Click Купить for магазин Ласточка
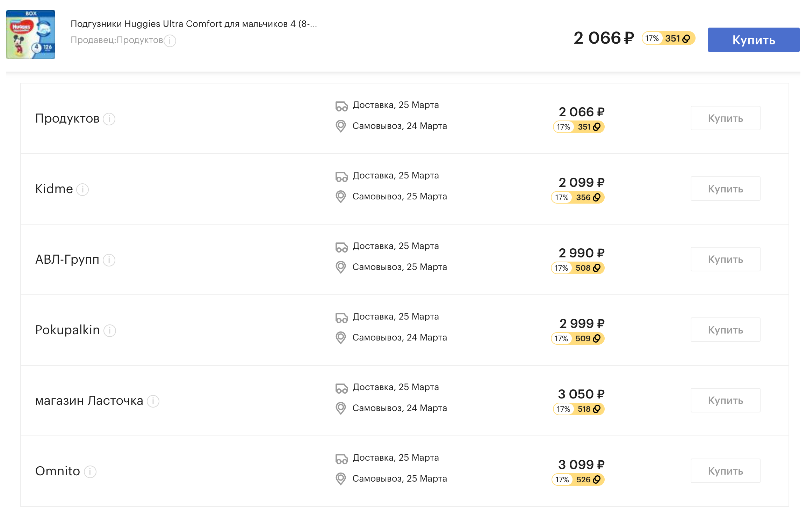This screenshot has height=527, width=806. coord(725,400)
